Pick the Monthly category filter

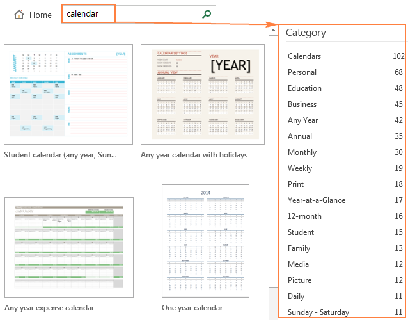click(302, 152)
